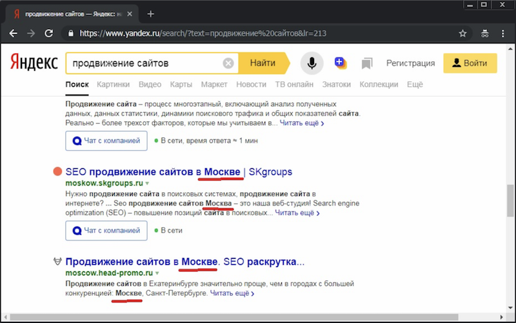This screenshot has width=516, height=323.
Task: Clear the search query with X icon
Action: [228, 63]
